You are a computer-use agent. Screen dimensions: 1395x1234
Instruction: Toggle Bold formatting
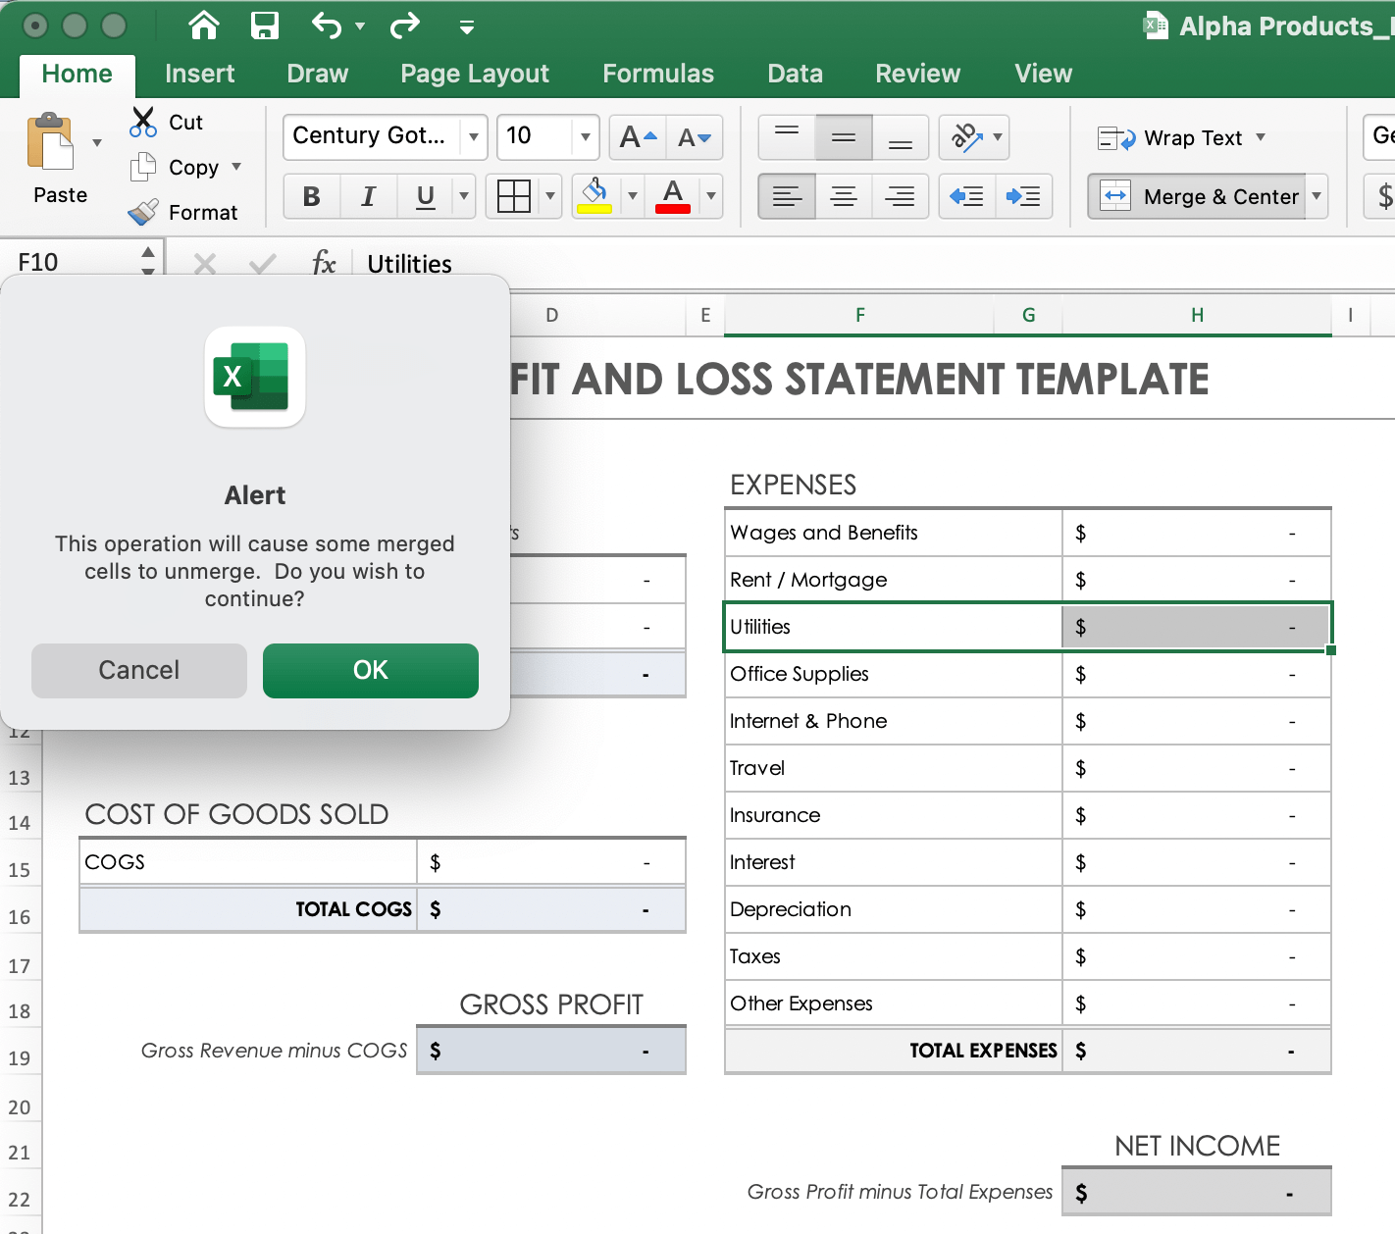point(312,197)
